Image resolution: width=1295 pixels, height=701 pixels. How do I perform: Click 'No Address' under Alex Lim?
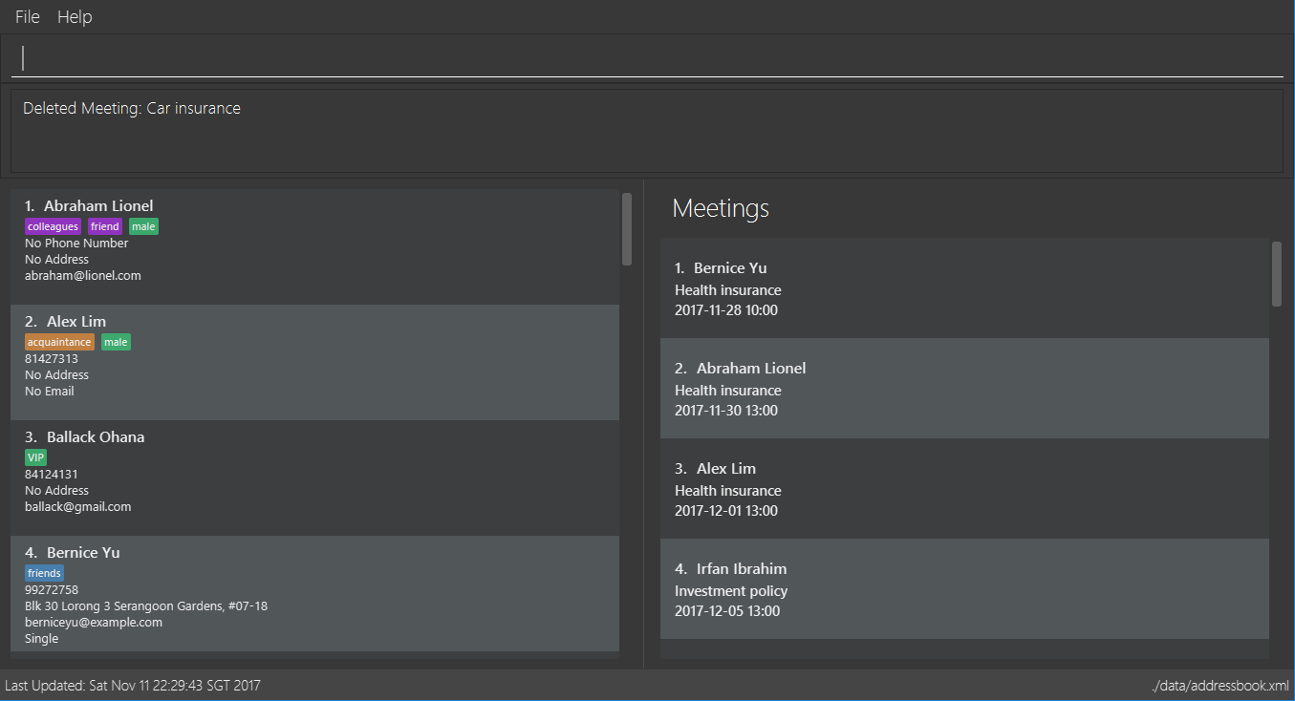click(56, 375)
